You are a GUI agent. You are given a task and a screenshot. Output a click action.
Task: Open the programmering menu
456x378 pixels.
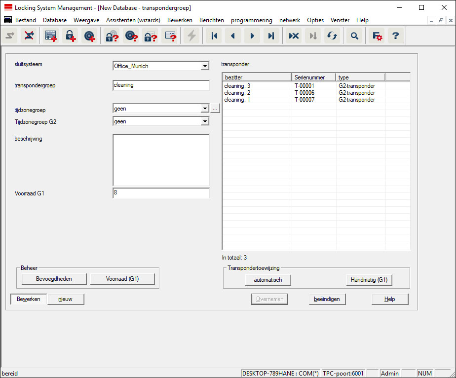point(251,20)
